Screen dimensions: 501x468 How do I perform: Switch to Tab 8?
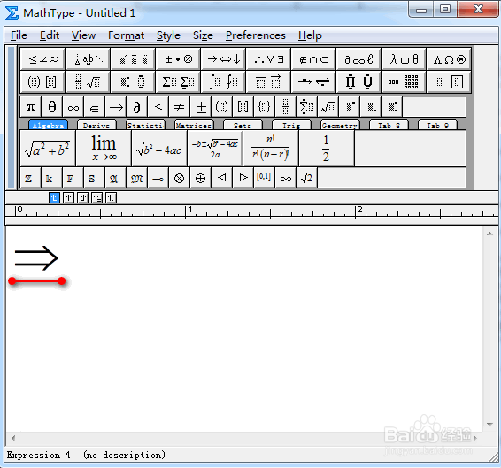[389, 126]
